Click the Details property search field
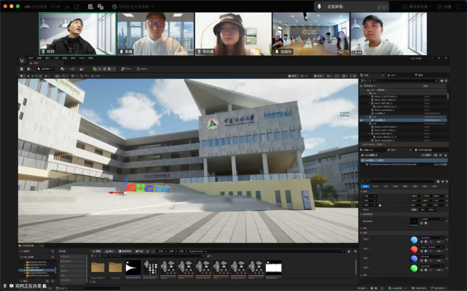467x291 pixels. click(x=398, y=182)
